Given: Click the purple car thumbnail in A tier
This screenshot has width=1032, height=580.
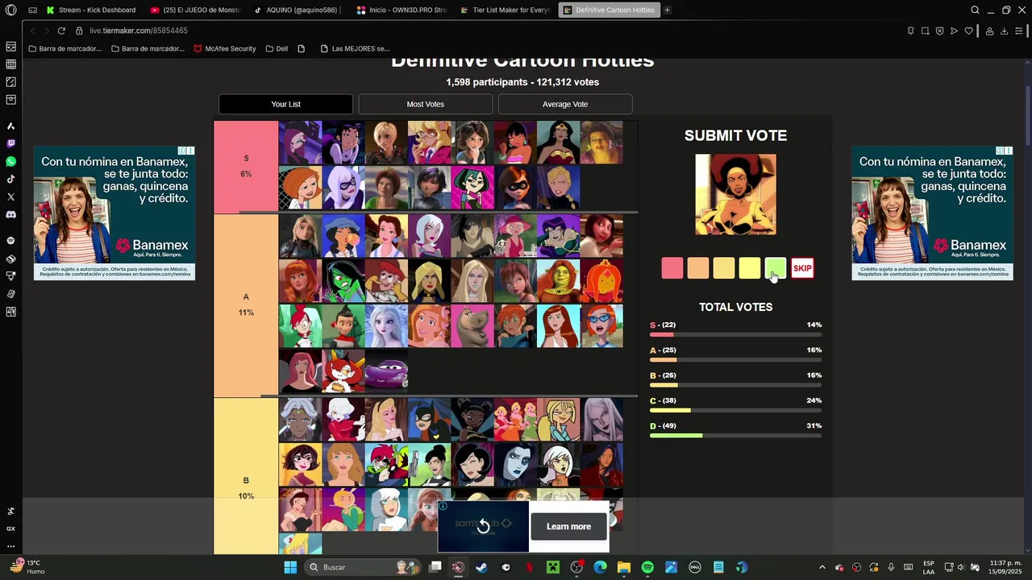Looking at the screenshot, I should (386, 371).
